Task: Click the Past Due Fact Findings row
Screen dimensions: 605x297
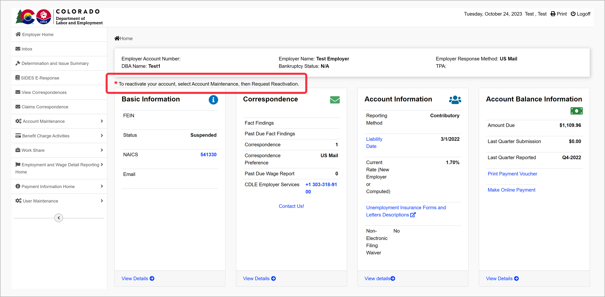Action: [291, 134]
